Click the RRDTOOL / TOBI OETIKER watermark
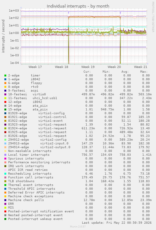This screenshot has height=230, width=156. coord(153,17)
